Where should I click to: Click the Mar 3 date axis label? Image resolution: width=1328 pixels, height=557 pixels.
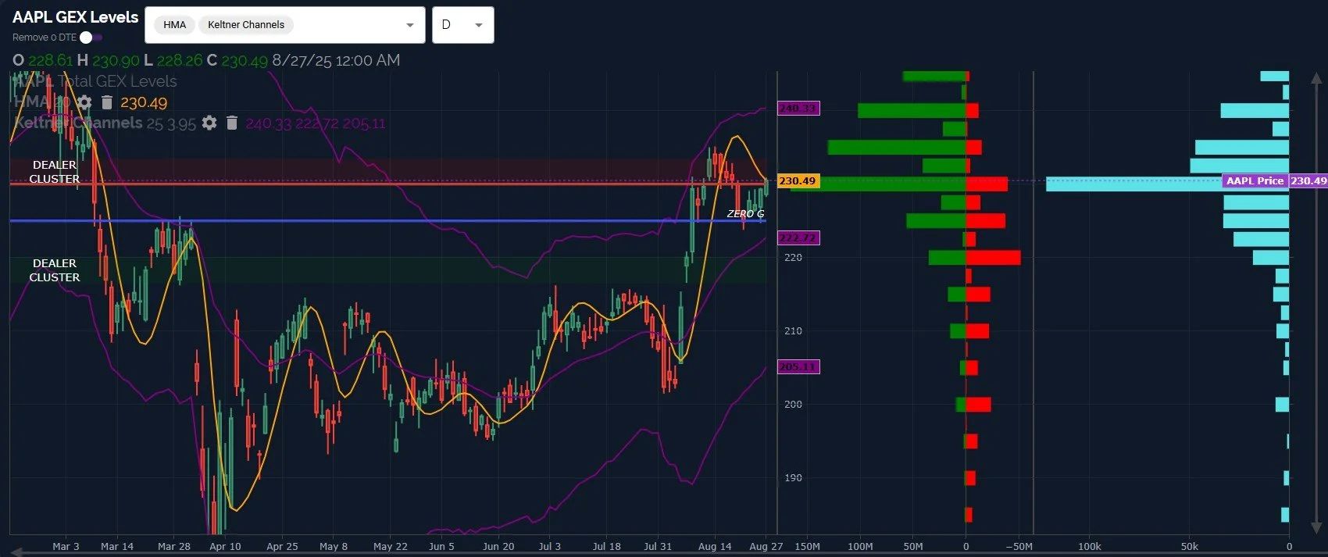tap(66, 546)
